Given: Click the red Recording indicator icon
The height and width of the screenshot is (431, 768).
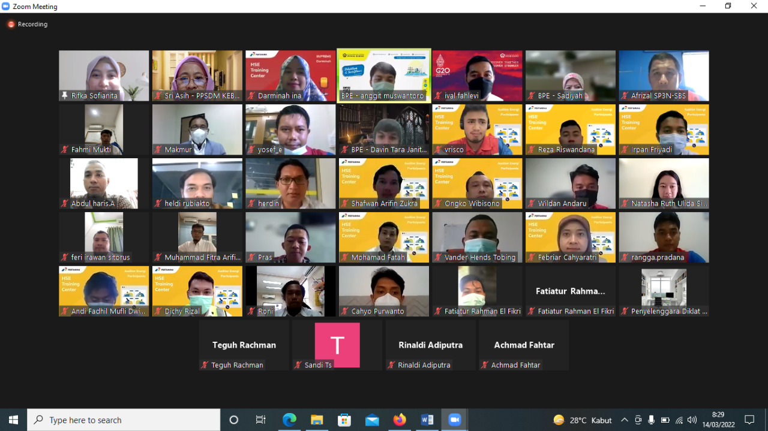Looking at the screenshot, I should coord(11,25).
